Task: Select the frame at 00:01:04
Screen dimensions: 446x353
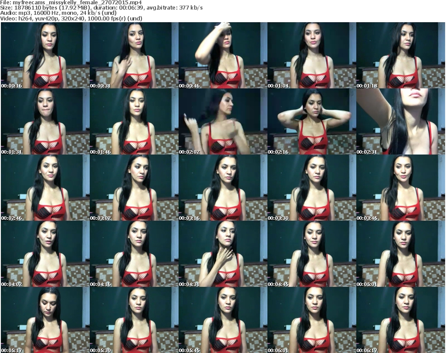Action: point(312,55)
